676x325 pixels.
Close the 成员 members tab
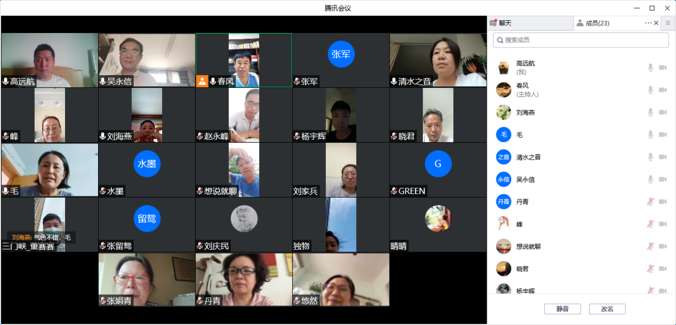coord(656,23)
